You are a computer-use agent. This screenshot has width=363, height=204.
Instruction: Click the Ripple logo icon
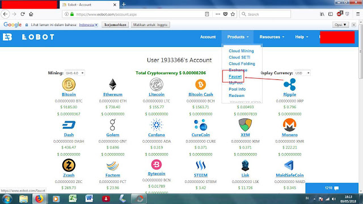coord(290,84)
